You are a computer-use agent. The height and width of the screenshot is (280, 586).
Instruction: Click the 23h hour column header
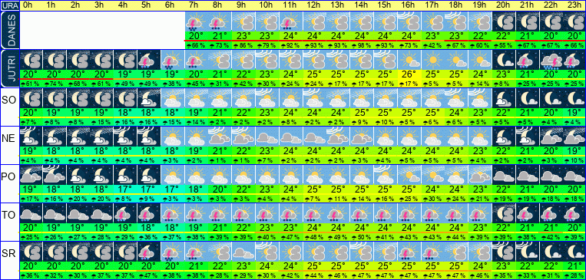coord(574,5)
